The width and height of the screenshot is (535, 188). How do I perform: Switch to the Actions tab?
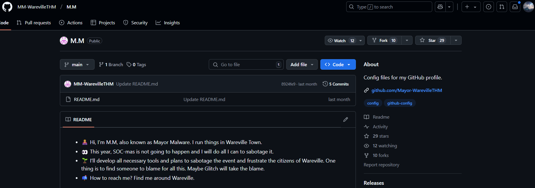coord(71,23)
